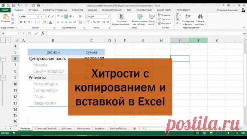This screenshot has height=139, width=247.
Task: Open Найти и выделить binoculars menu
Action: click(x=200, y=19)
